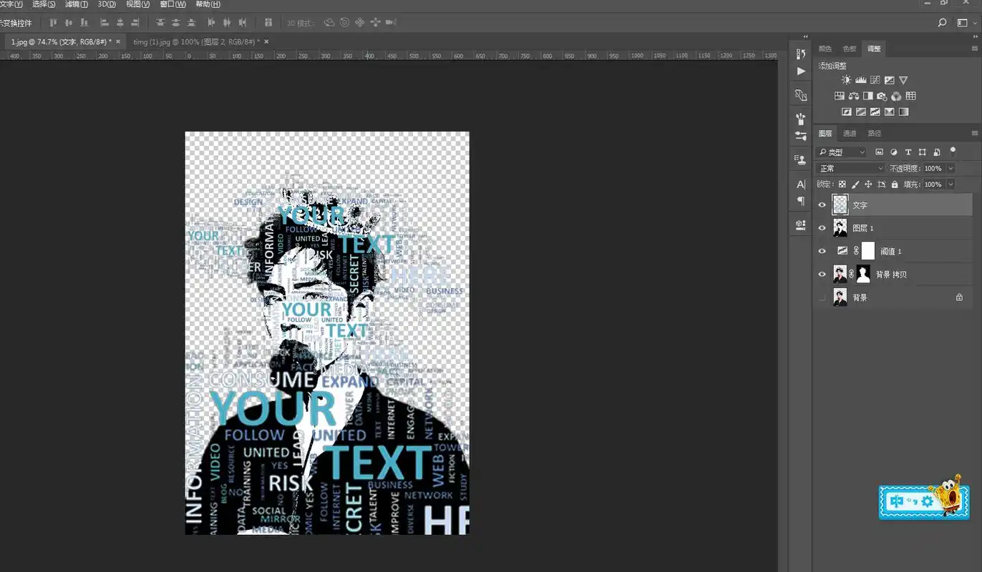Filter layers by text type icon
This screenshot has height=572, width=982.
(x=908, y=152)
